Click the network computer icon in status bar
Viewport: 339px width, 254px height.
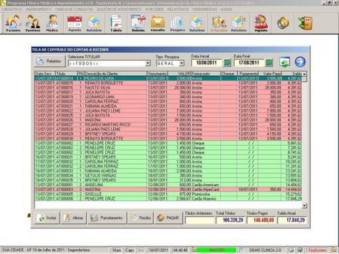300,250
